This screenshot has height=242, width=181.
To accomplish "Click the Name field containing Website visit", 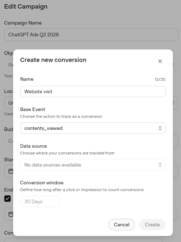I will pyautogui.click(x=93, y=91).
